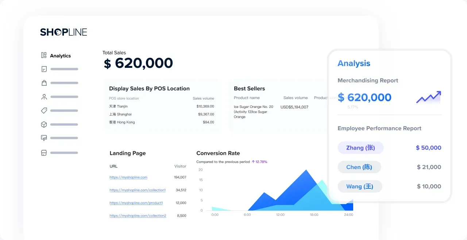The image size is (467, 240).
Task: Select the Zhang (张) employee pill
Action: (x=360, y=148)
